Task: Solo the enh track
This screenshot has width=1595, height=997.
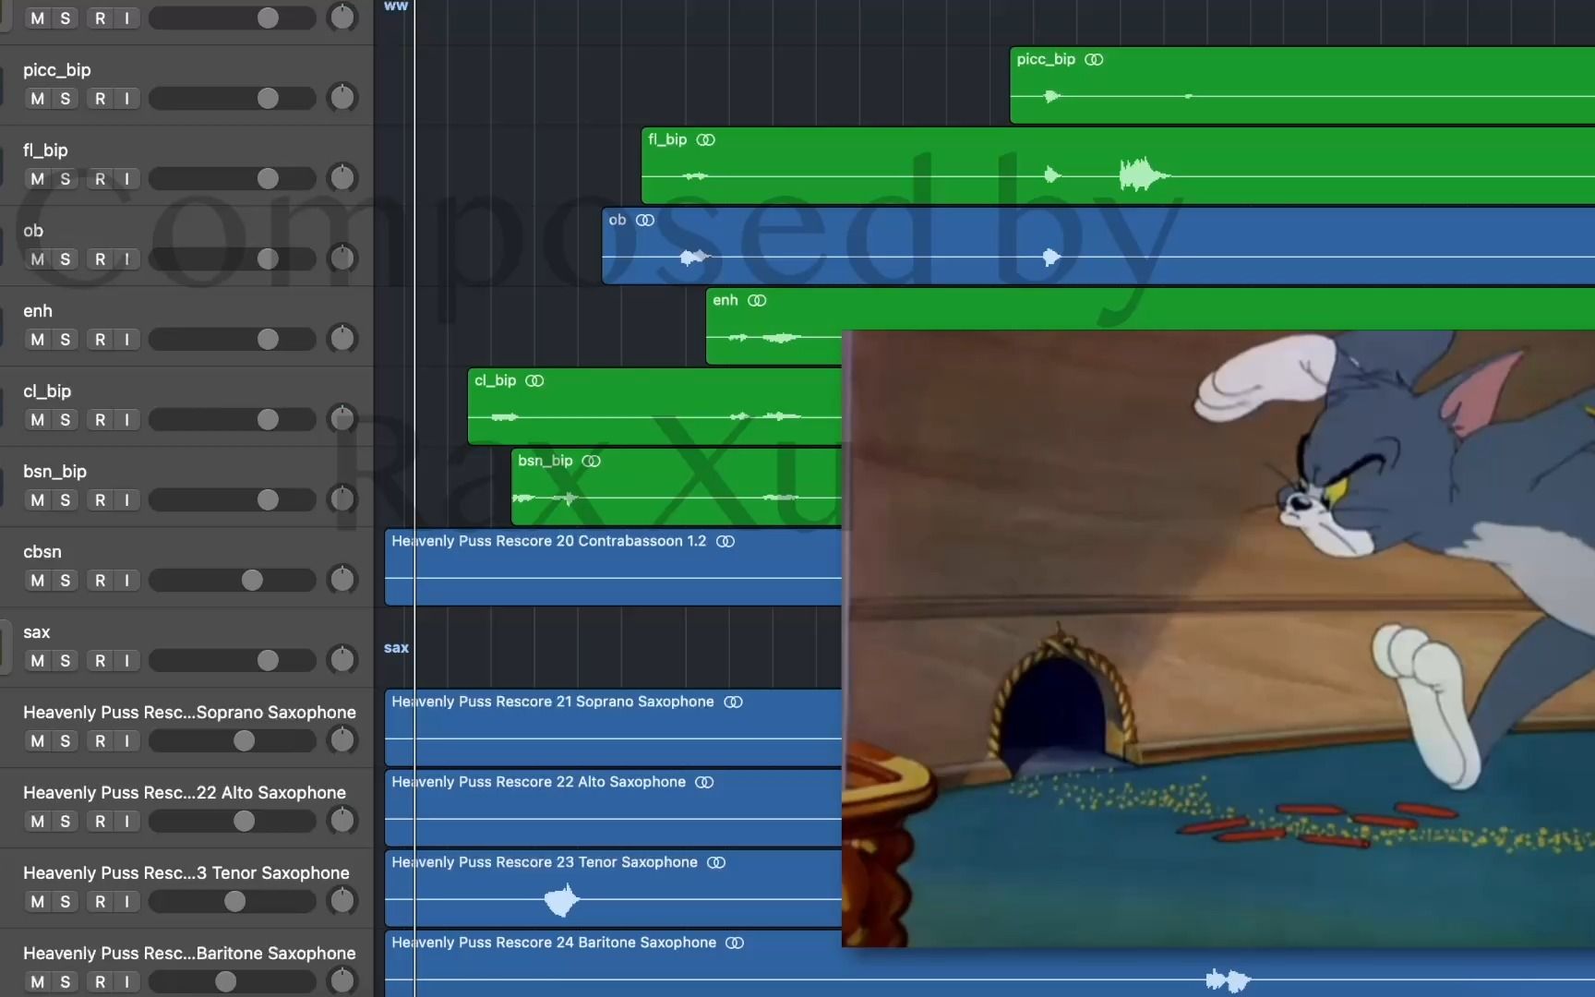Action: click(65, 339)
